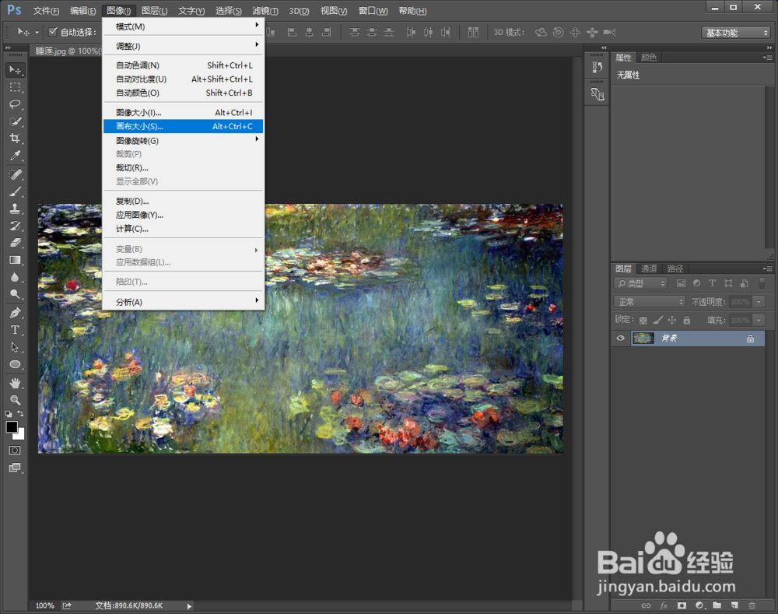Toggle lock image pixels brush
The width and height of the screenshot is (778, 614).
pyautogui.click(x=657, y=320)
